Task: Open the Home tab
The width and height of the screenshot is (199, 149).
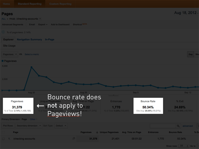Action: coord(6,4)
